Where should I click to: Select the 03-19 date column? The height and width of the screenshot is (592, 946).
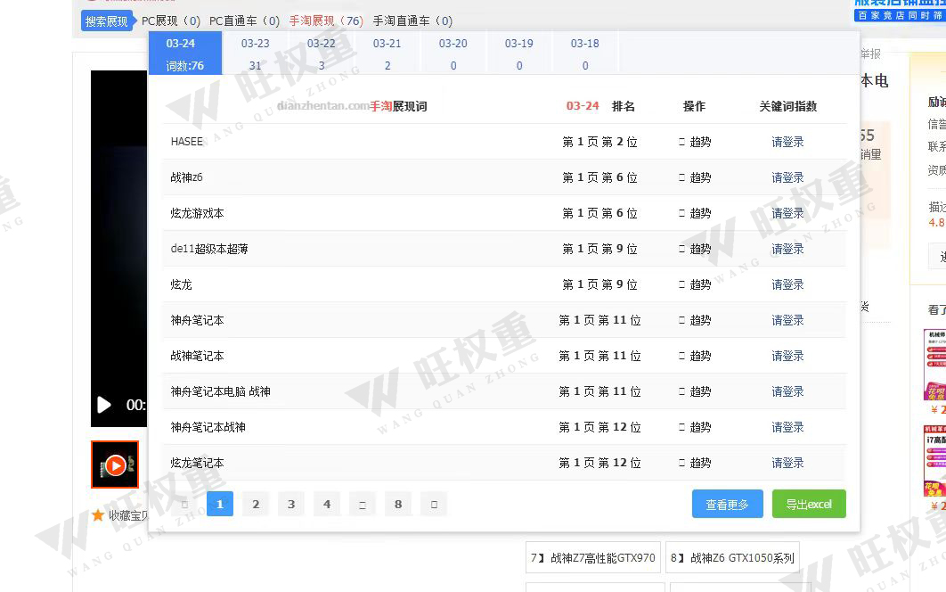(x=518, y=53)
